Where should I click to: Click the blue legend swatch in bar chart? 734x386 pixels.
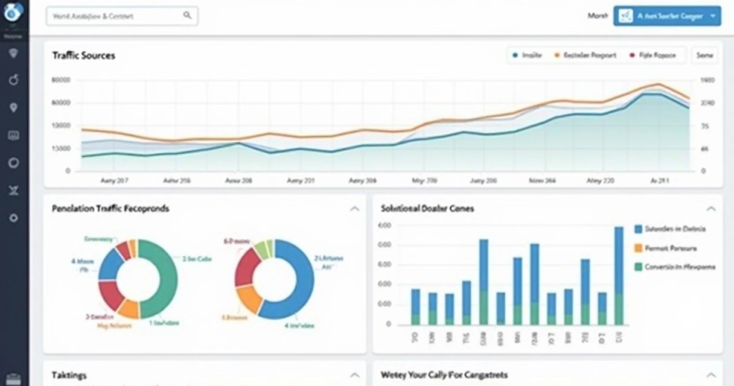[638, 229]
